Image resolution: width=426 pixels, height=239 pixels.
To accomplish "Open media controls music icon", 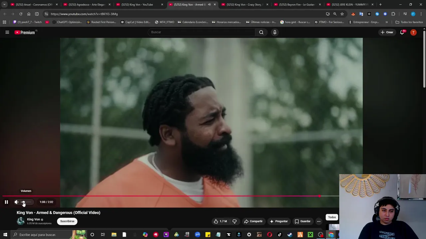I will coord(405,14).
